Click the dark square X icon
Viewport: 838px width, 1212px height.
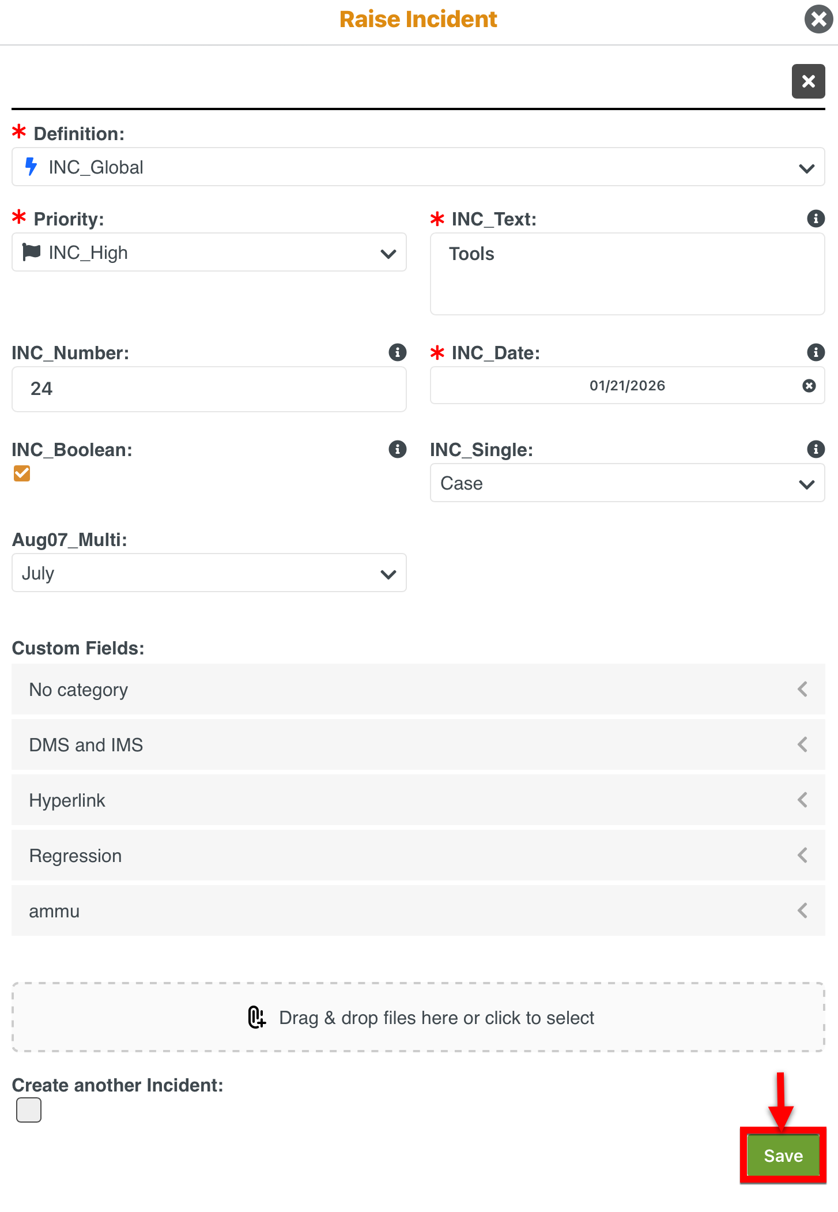pos(808,81)
